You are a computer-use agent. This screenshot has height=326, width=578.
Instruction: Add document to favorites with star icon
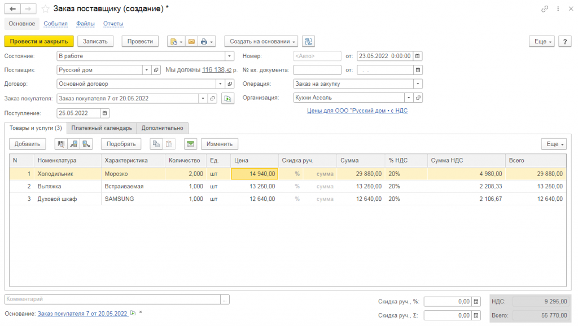(x=45, y=9)
